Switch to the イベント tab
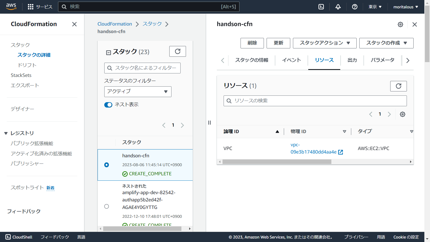The height and width of the screenshot is (242, 430). [291, 60]
